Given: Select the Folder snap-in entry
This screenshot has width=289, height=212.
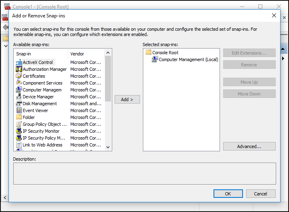Looking at the screenshot, I should (x=29, y=117).
